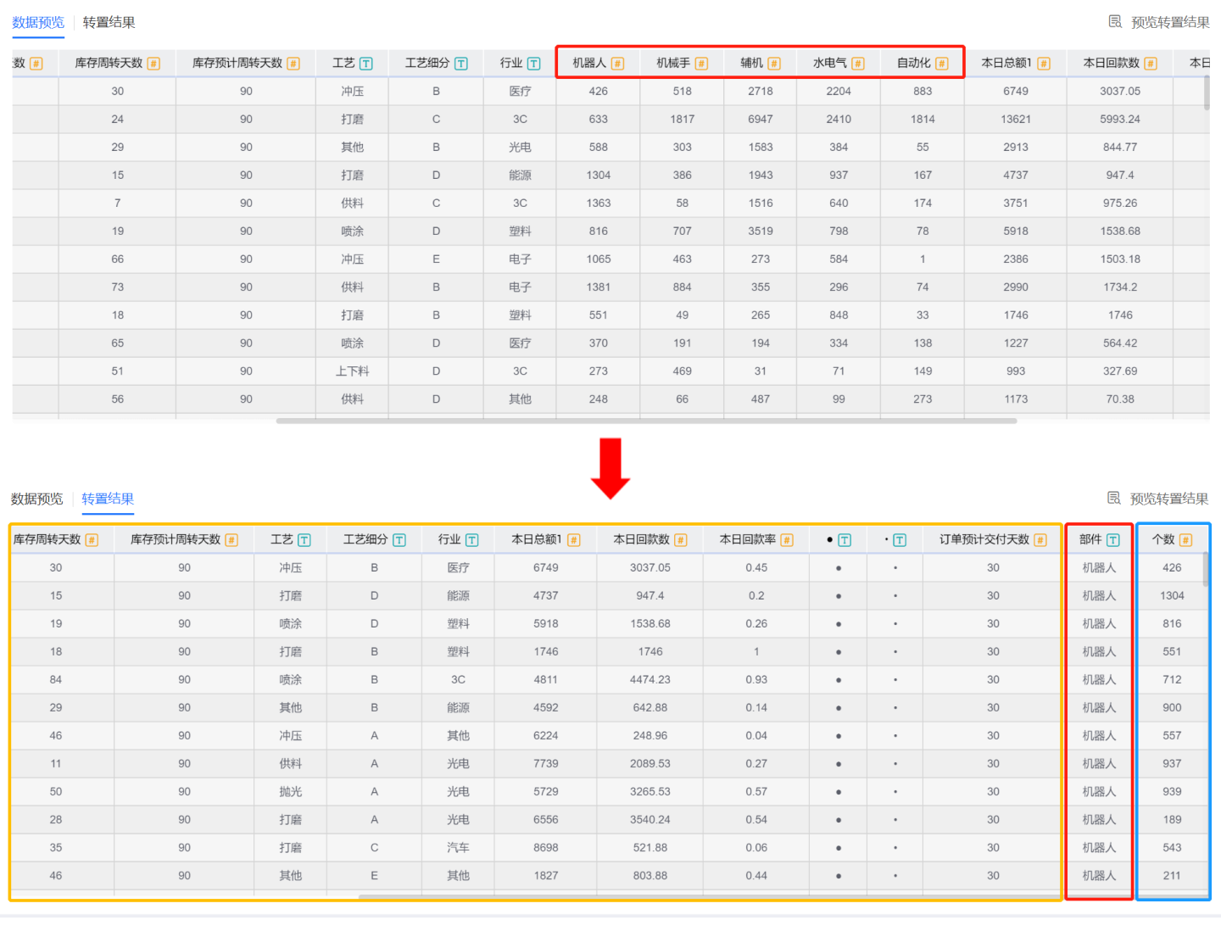Click the top table horizontal scrollbar
1221x948 pixels.
click(646, 421)
